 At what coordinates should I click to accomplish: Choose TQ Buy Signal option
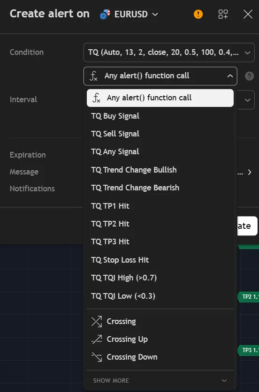tap(160, 116)
